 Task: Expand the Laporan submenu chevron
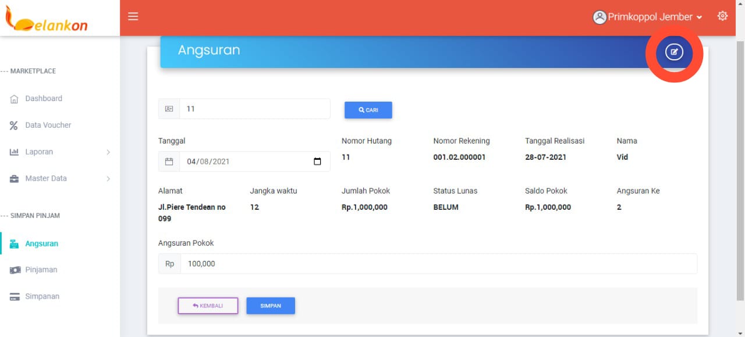(x=108, y=152)
